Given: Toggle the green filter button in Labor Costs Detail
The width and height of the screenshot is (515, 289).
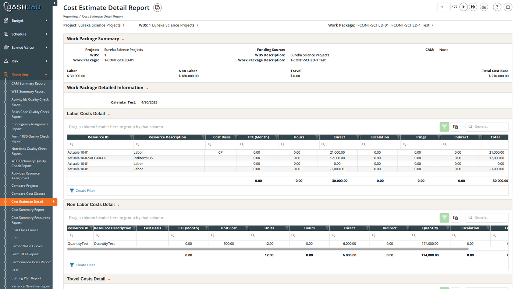Looking at the screenshot, I should [x=444, y=127].
